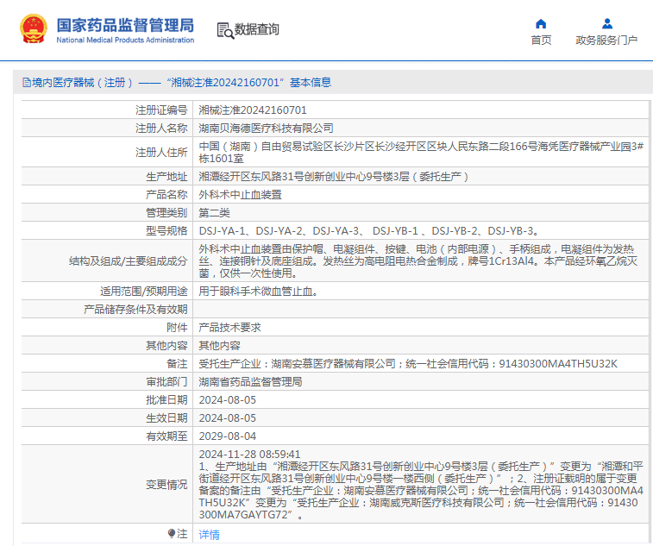The height and width of the screenshot is (546, 653).
Task: Click the 型号规格 row label
Action: [x=166, y=230]
